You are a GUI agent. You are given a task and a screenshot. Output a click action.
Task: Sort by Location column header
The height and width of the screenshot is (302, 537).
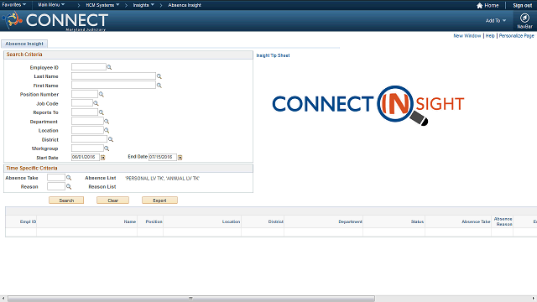[231, 221]
